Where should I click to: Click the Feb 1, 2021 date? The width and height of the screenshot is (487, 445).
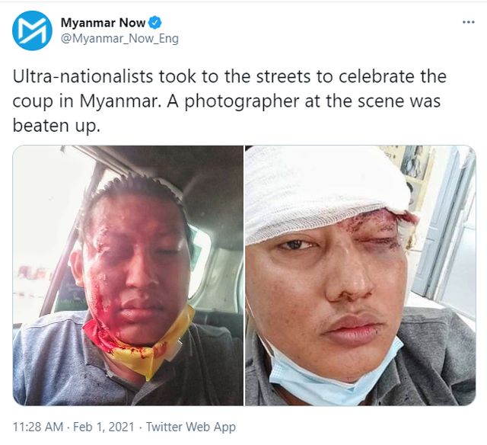tap(103, 427)
